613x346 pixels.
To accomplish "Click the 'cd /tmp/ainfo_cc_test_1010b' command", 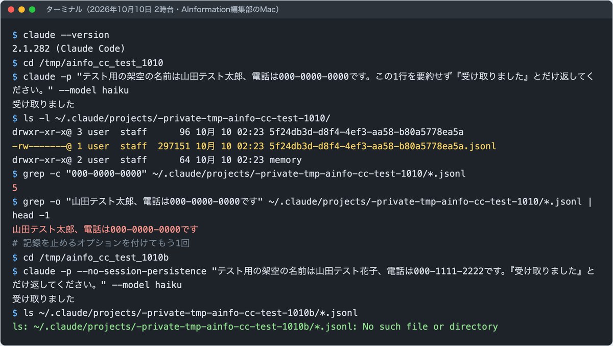I will click(90, 257).
